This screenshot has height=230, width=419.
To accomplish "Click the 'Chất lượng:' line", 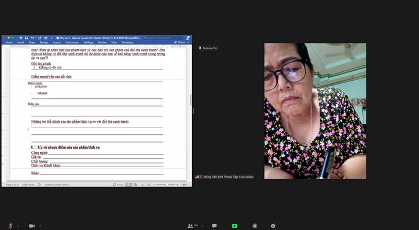I will 97,161.
